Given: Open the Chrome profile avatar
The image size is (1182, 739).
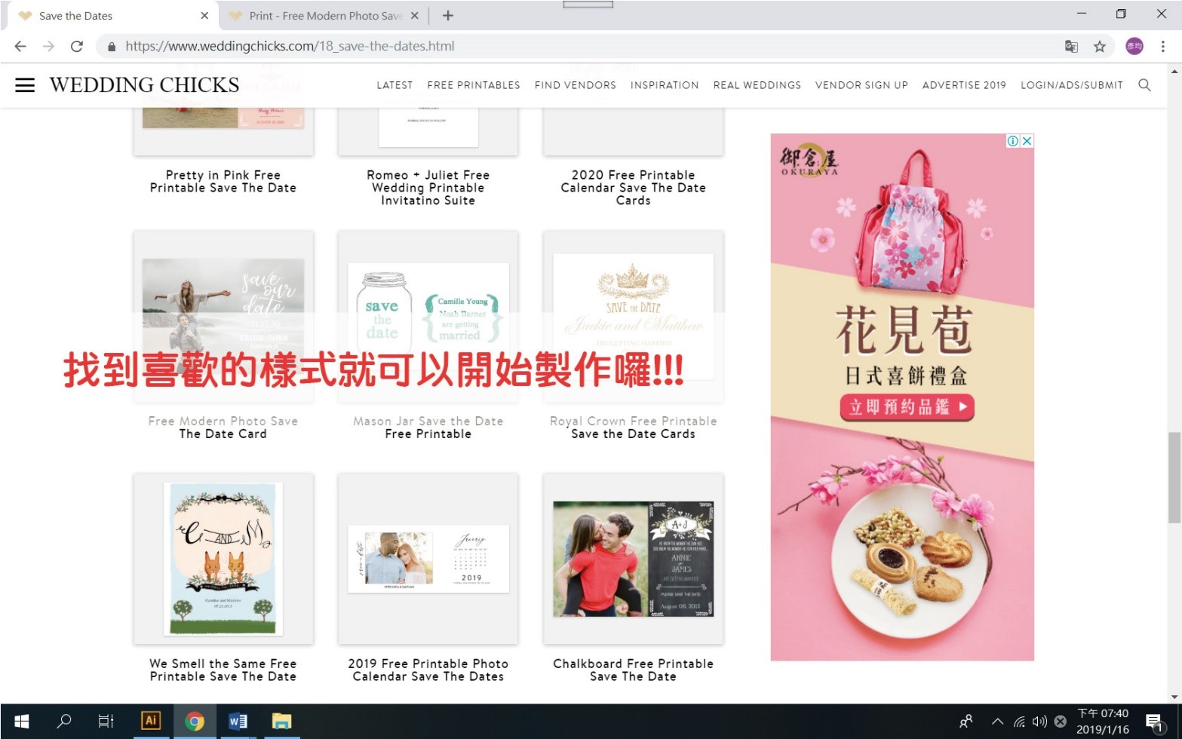Looking at the screenshot, I should click(x=1134, y=46).
